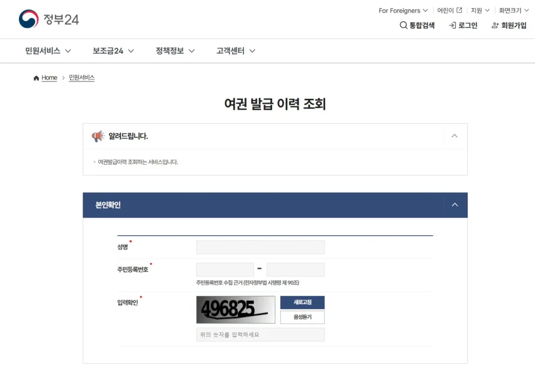Click the 주민등록번호 수집 근거 note text
Screen dimensions: 535x371
[247, 283]
